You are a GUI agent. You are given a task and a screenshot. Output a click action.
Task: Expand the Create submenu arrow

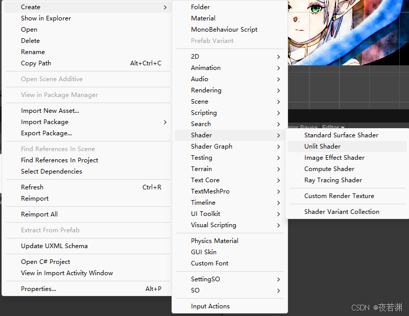(x=165, y=7)
